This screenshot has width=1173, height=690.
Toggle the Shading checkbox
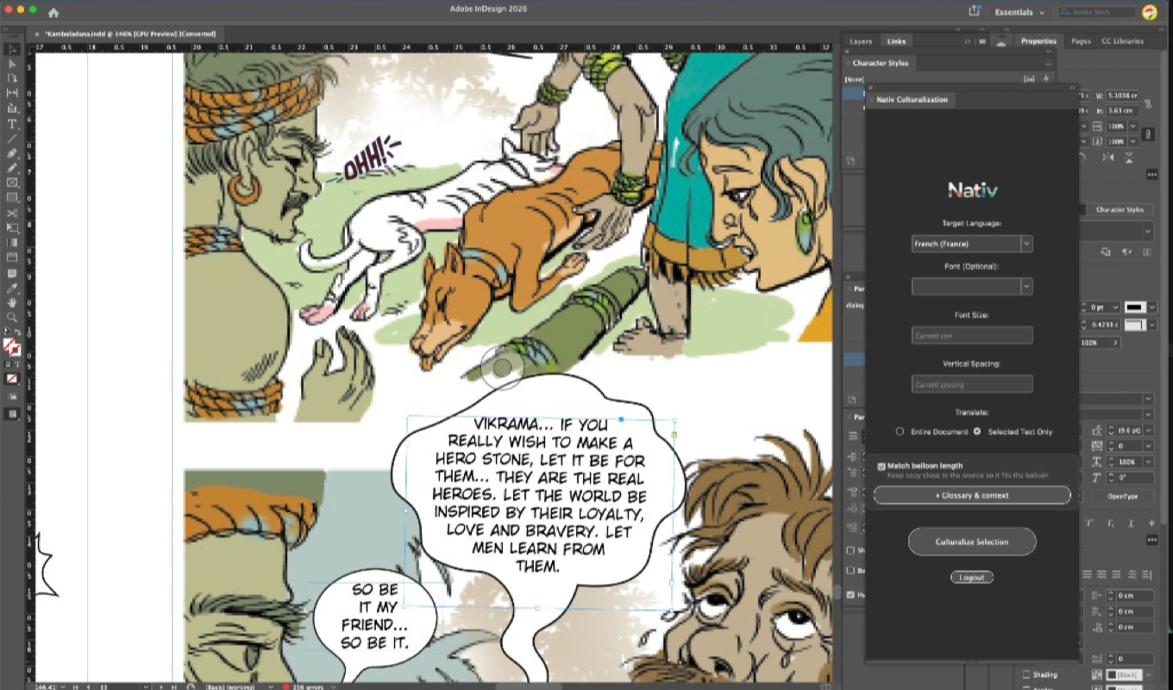(1026, 674)
